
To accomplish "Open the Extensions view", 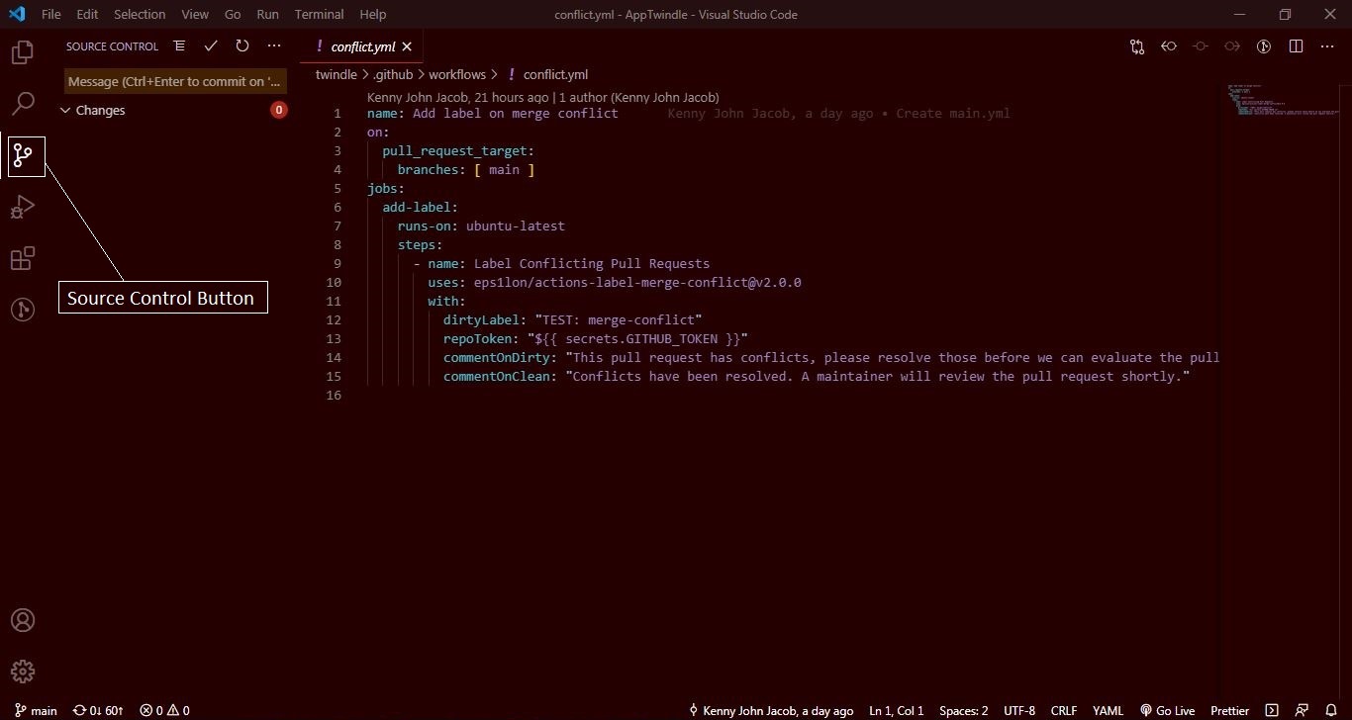I will click(x=22, y=258).
